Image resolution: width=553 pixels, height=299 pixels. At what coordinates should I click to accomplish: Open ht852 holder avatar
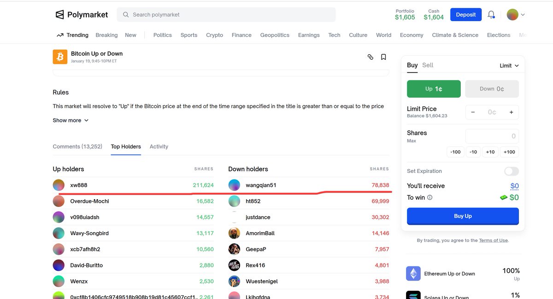click(234, 201)
